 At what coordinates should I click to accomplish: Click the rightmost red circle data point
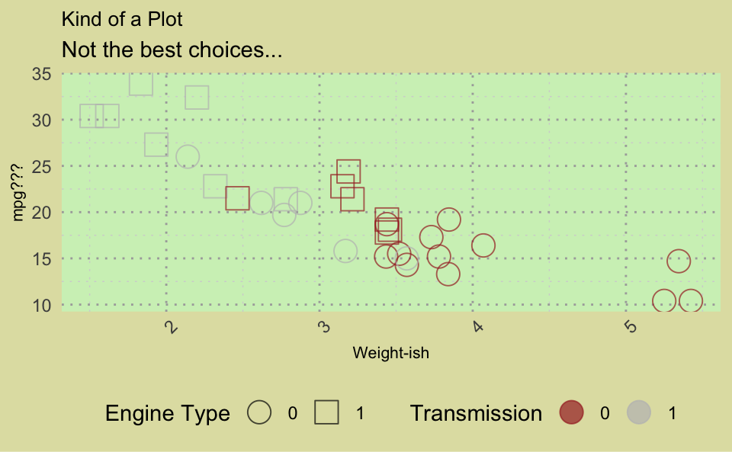pyautogui.click(x=690, y=301)
